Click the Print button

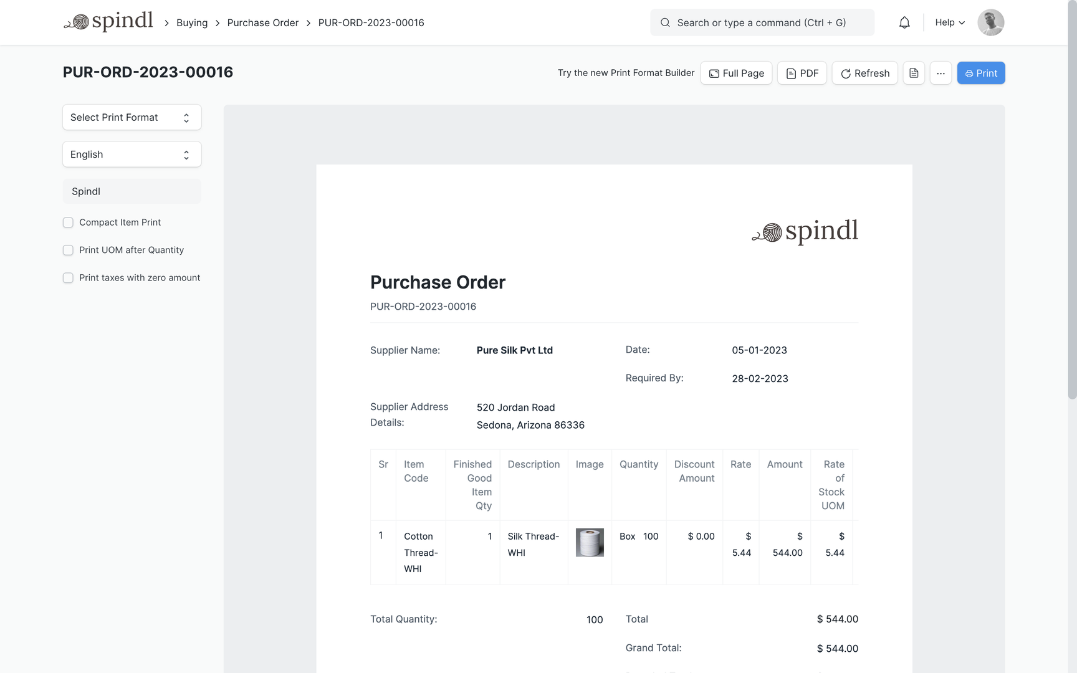[x=980, y=73]
